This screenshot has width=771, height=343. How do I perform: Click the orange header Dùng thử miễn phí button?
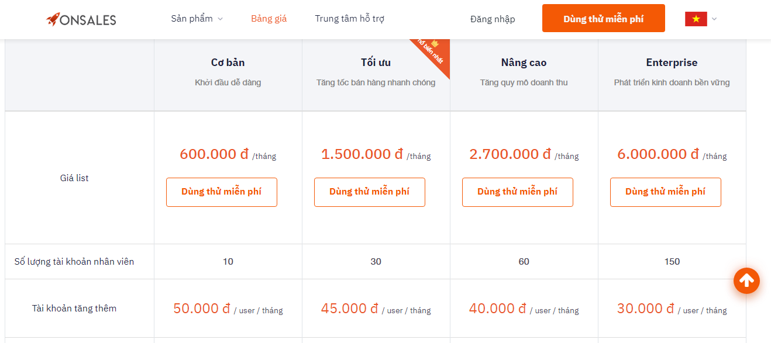[x=603, y=19]
